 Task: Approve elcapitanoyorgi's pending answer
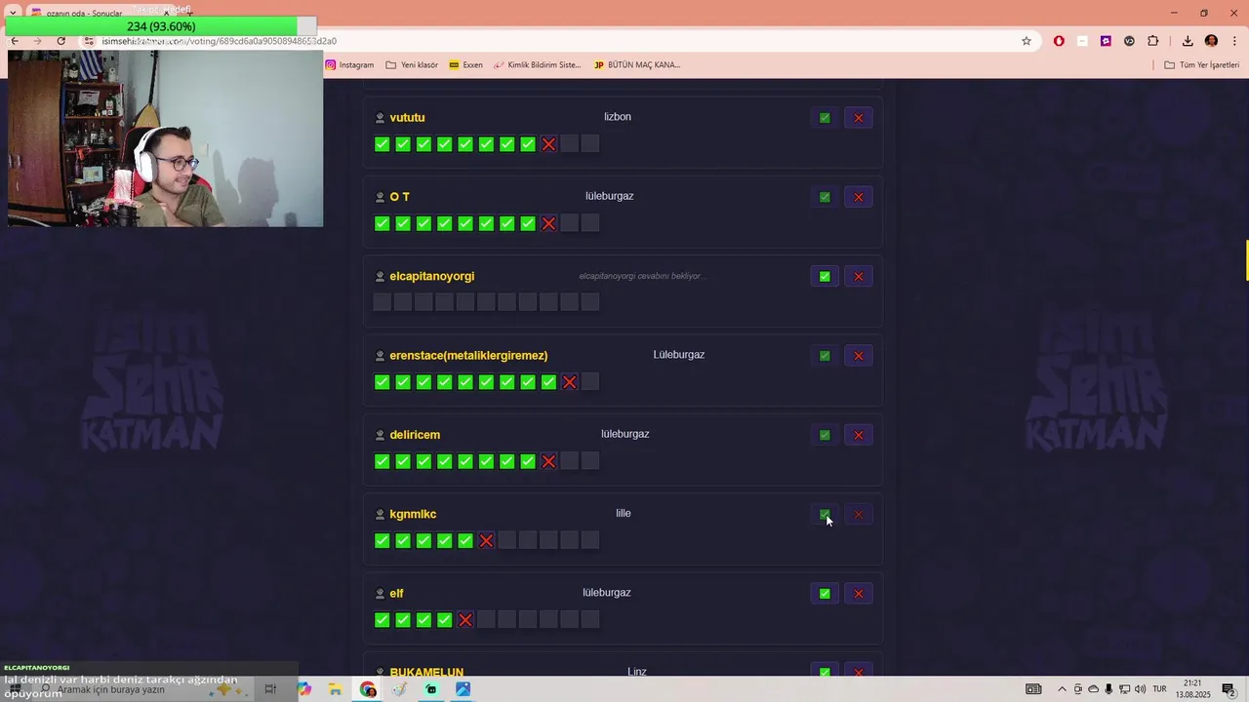tap(825, 276)
